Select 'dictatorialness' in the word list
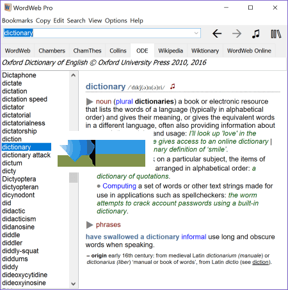Image resolution: width=288 pixels, height=290 pixels. 24,123
